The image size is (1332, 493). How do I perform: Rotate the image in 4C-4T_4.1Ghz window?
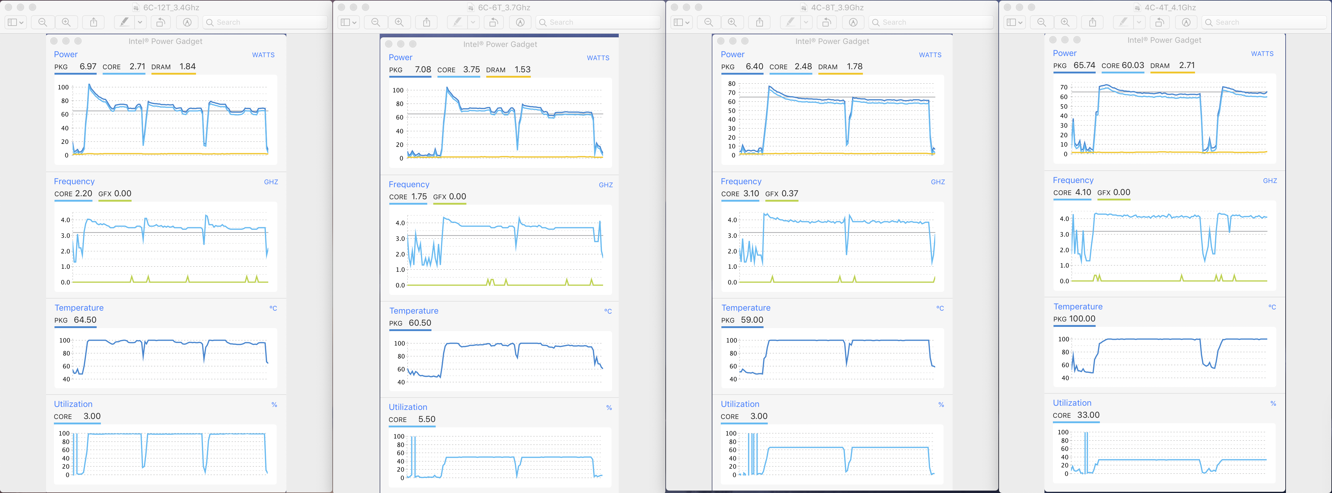click(1160, 22)
